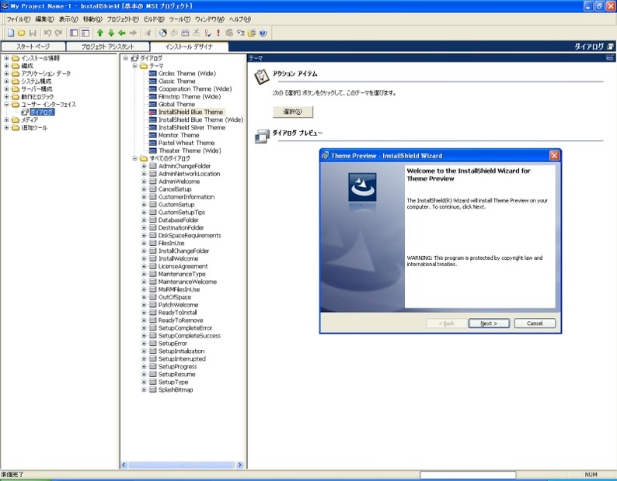This screenshot has width=617, height=481.
Task: Click the gray forward arrow icon
Action: [133, 33]
